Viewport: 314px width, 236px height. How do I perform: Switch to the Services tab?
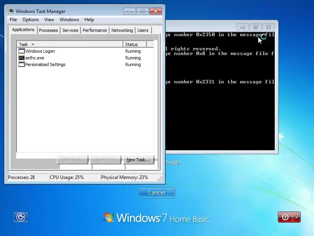[x=70, y=30]
